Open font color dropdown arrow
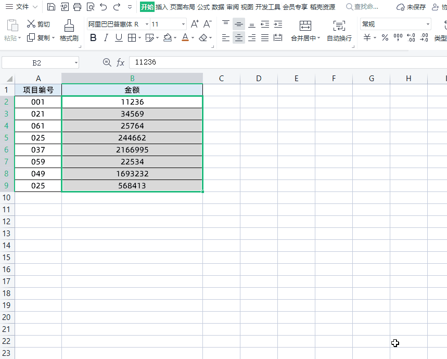Screen dimensions: 447x359 (x=193, y=38)
